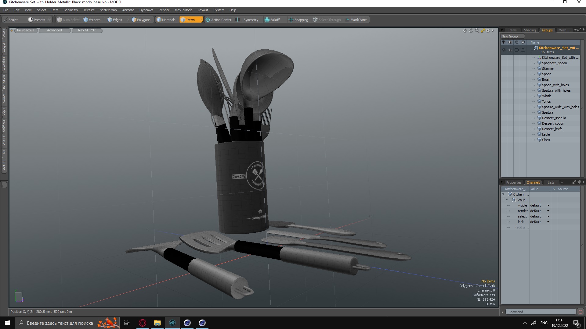Open the Presets browser button
586x329 pixels.
[40, 20]
